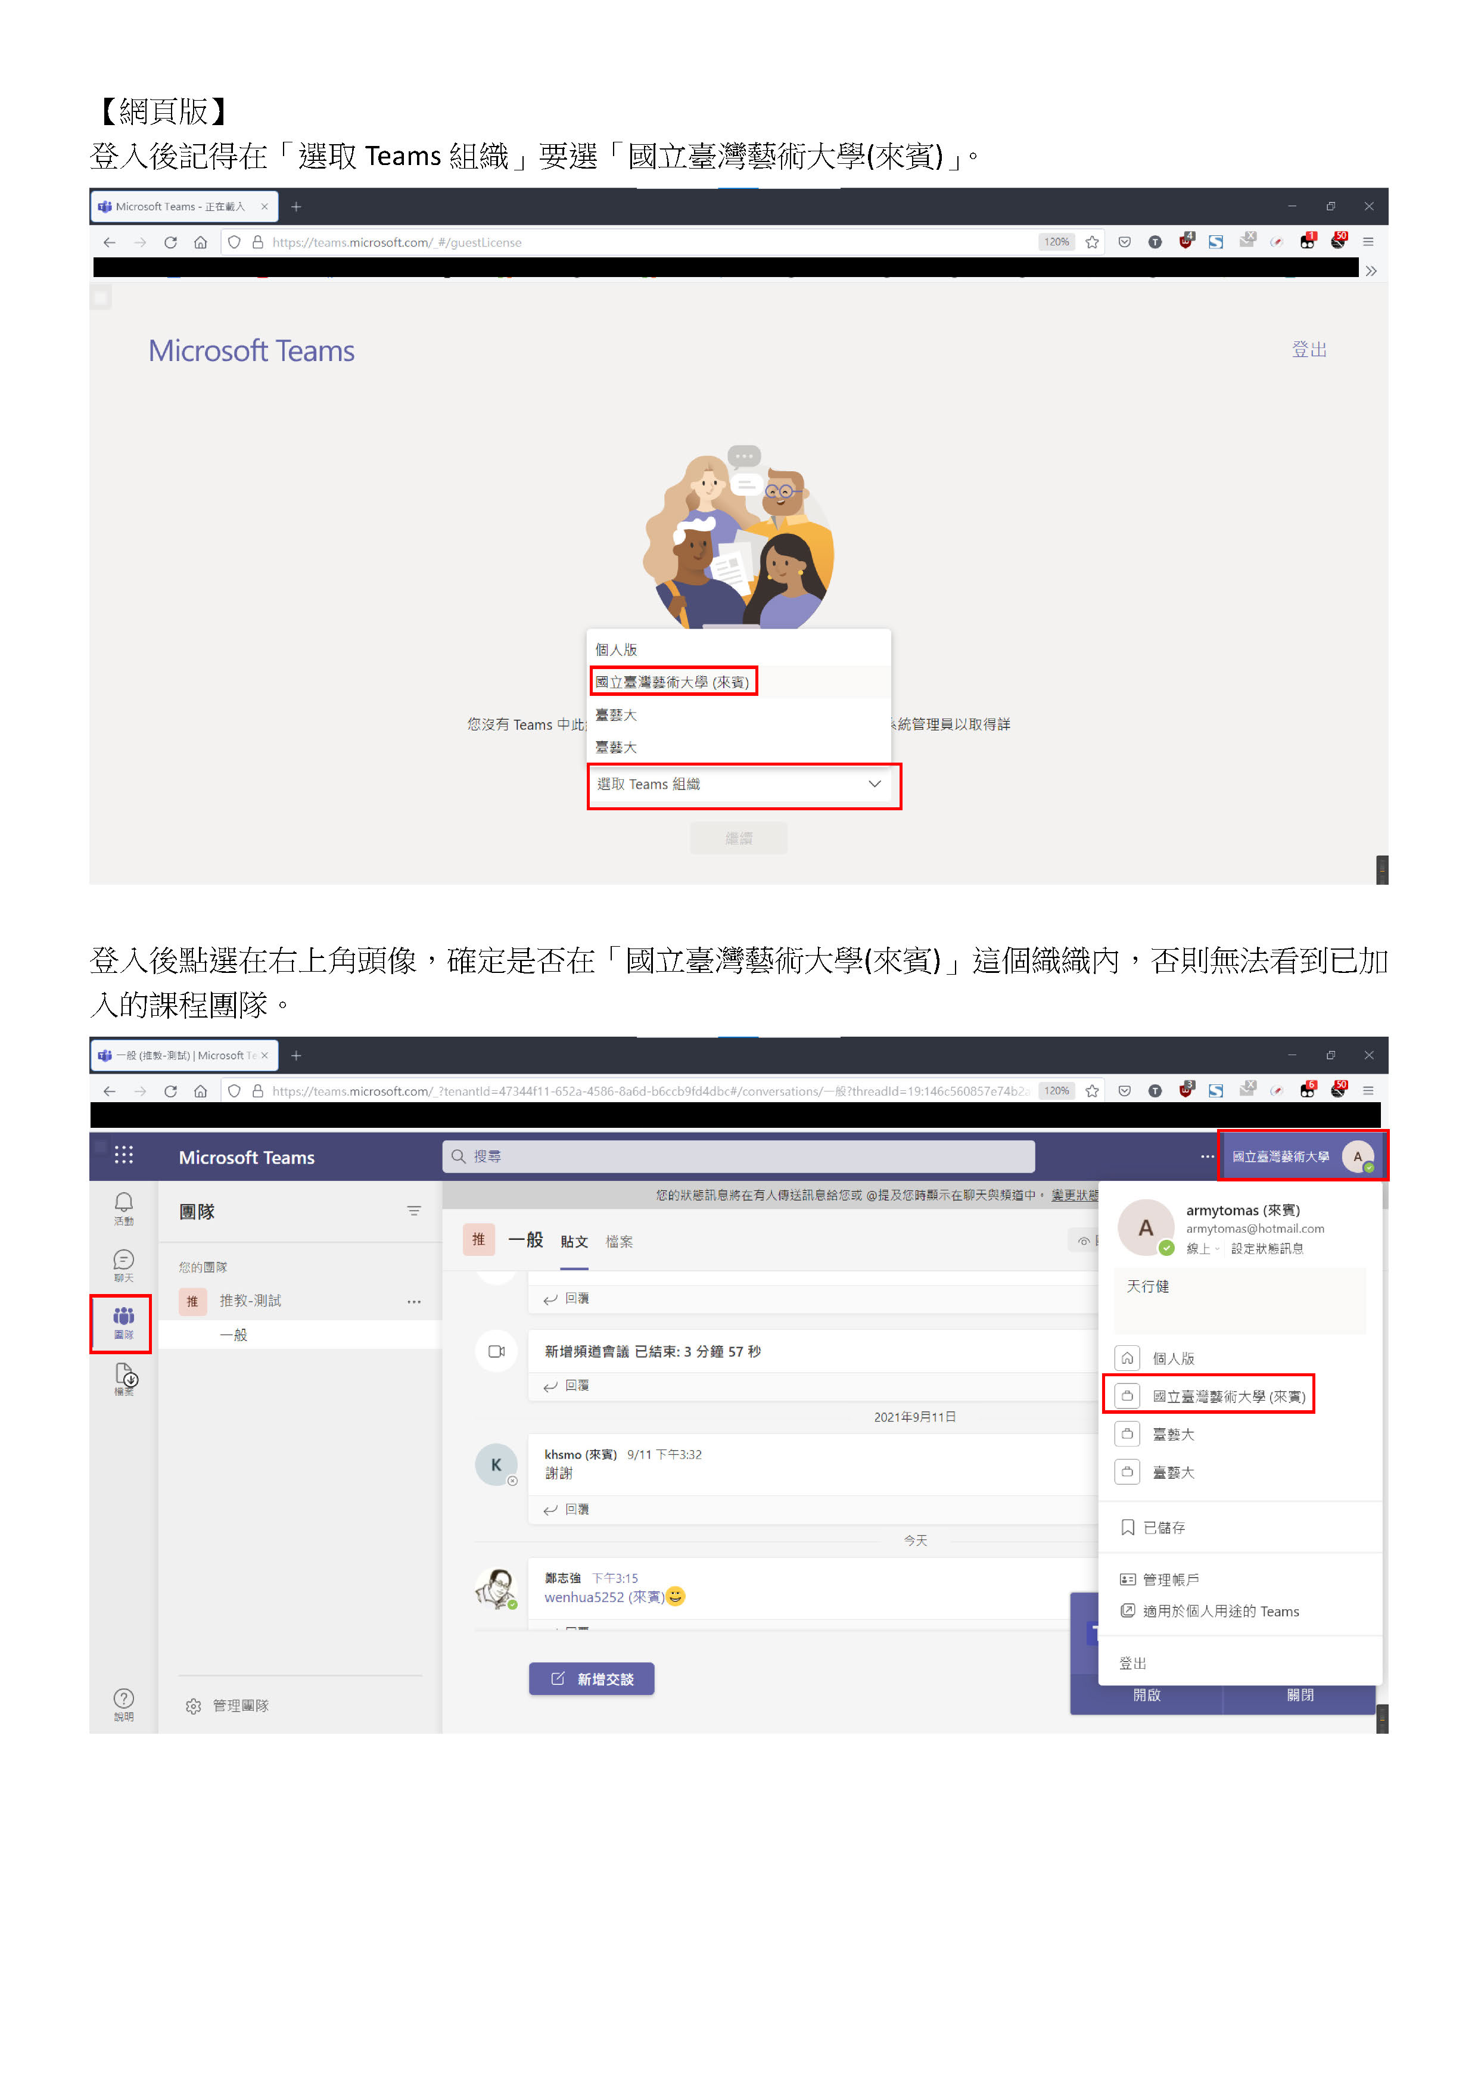Viewport: 1478px width, 2090px height.
Task: Choose 國立臺灣藝術大學 (來賓) in the dropdown list
Action: pyautogui.click(x=673, y=683)
